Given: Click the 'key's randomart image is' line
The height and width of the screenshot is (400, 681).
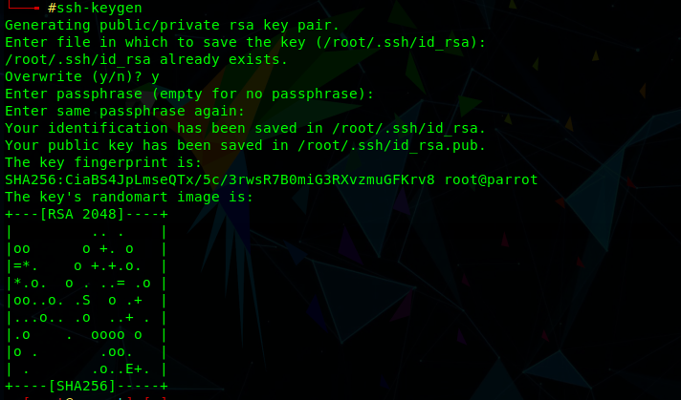Looking at the screenshot, I should [x=129, y=198].
